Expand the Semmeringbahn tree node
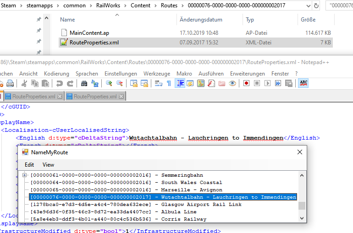 pyautogui.click(x=25, y=175)
